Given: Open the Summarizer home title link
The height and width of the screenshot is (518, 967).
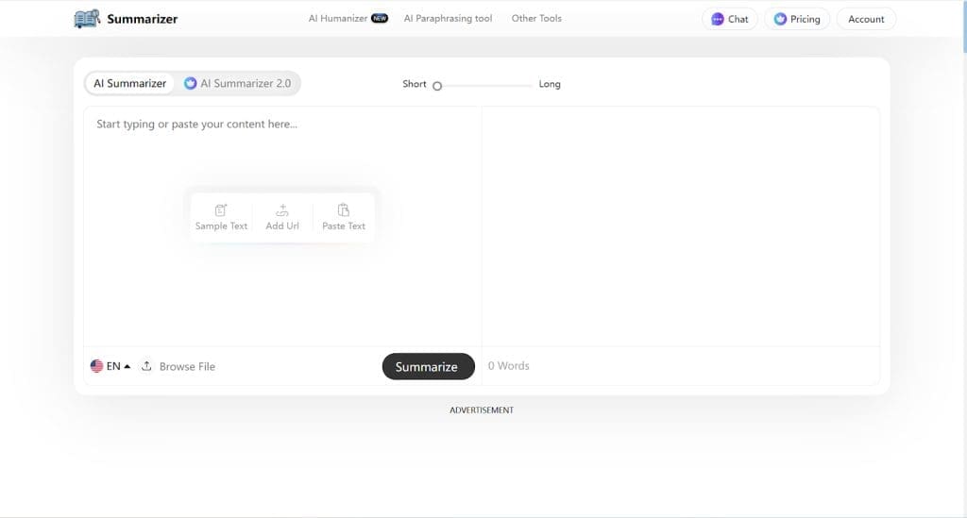Looking at the screenshot, I should coord(142,19).
